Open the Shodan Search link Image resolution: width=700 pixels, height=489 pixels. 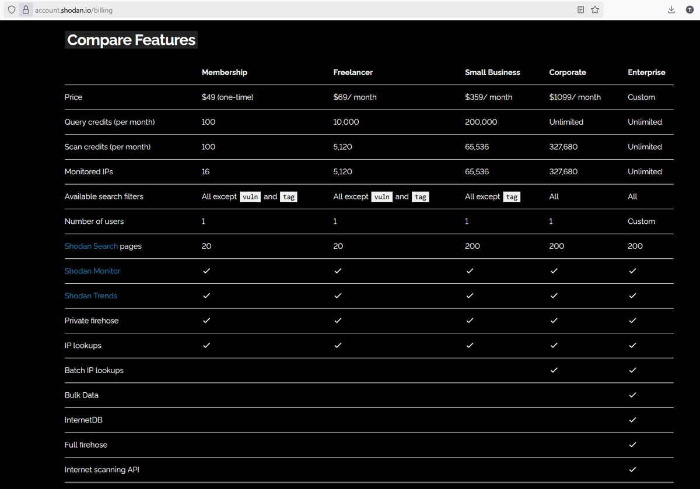pyautogui.click(x=91, y=246)
